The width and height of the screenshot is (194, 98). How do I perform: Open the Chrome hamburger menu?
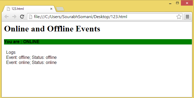pos(187,17)
